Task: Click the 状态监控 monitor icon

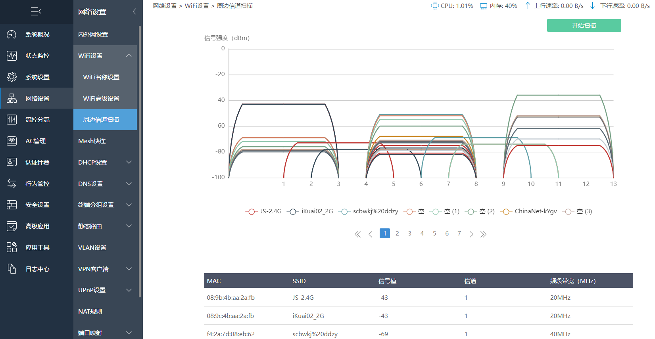Action: (x=12, y=56)
